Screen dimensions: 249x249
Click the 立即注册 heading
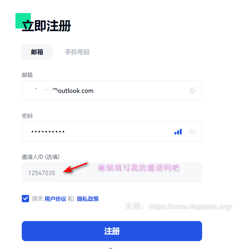46,26
